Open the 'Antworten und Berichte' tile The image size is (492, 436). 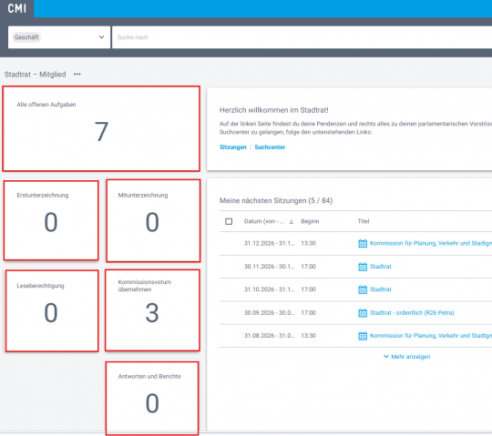(x=152, y=398)
